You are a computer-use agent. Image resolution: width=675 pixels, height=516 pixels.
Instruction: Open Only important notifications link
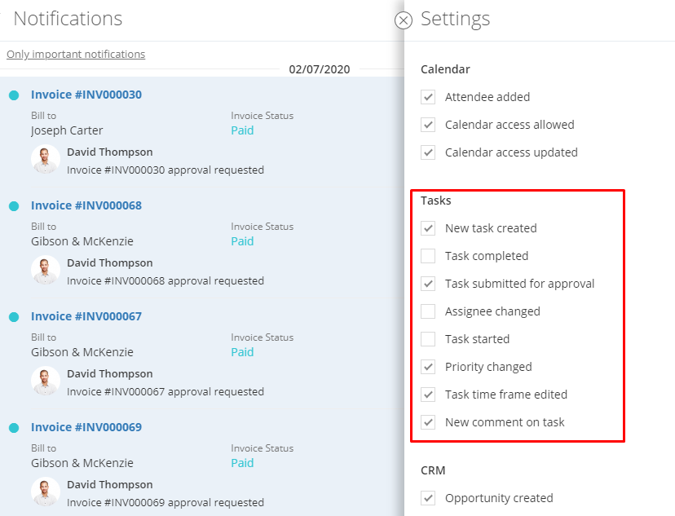[76, 55]
